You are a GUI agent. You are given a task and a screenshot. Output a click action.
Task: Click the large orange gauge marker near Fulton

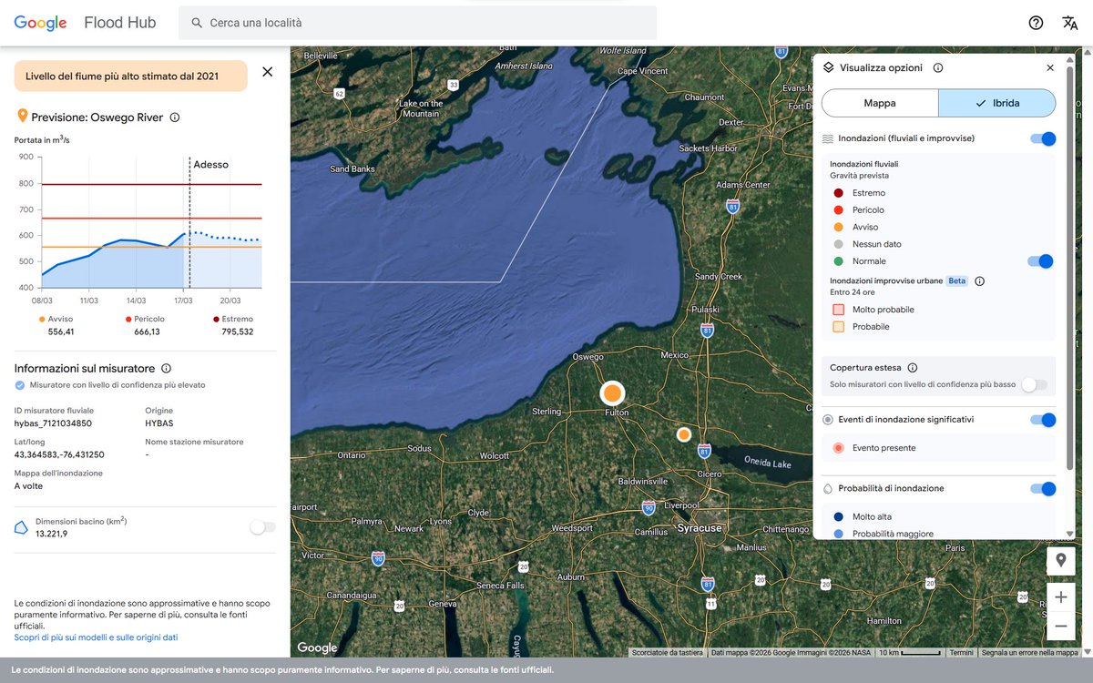pos(613,393)
